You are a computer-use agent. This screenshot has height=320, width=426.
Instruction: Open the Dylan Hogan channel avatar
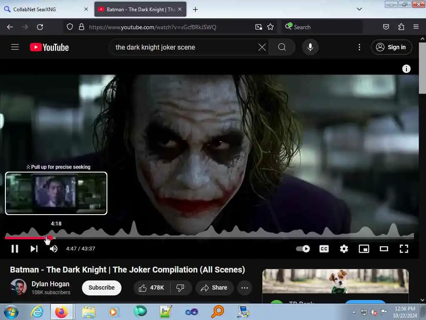click(x=18, y=287)
